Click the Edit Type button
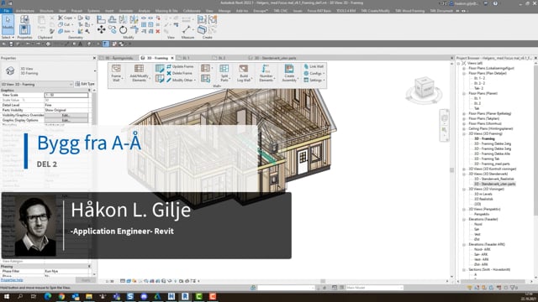The height and width of the screenshot is (302, 538). click(85, 84)
